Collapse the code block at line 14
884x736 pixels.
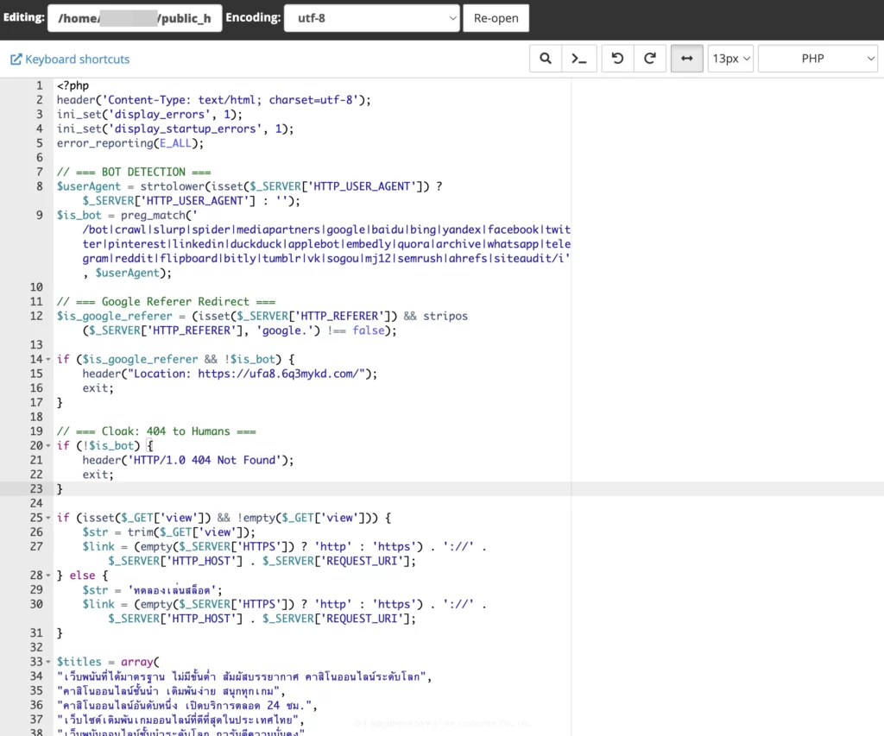[48, 360]
